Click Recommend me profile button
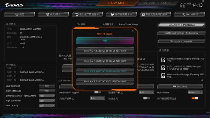Viewport: 210px width, 118px height. click(181, 41)
